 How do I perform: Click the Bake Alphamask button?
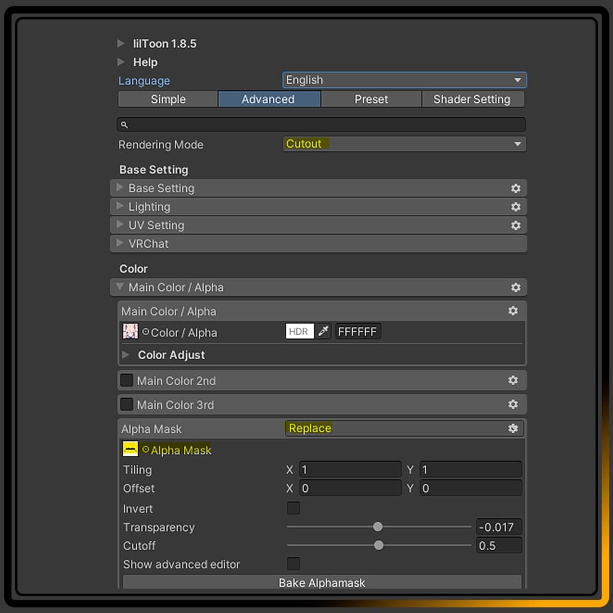[x=322, y=582]
